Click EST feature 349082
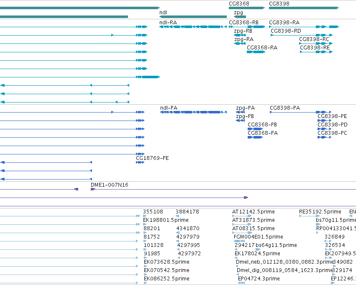The height and width of the screenshot is (285, 356). [x=334, y=266]
